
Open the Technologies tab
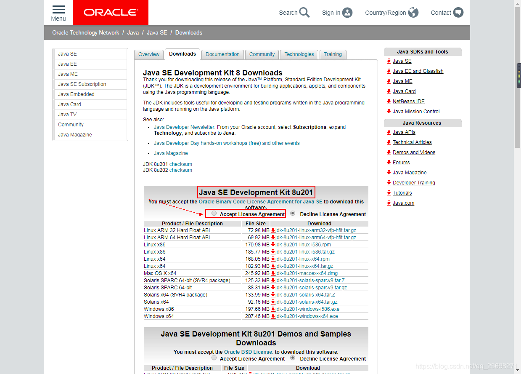[x=299, y=54]
